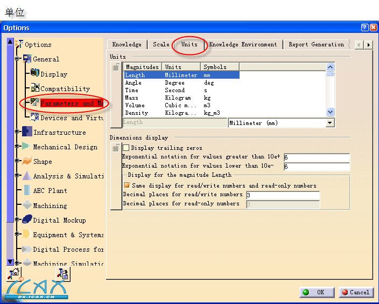Switch to the Knowledge tab
This screenshot has width=379, height=304.
click(127, 45)
